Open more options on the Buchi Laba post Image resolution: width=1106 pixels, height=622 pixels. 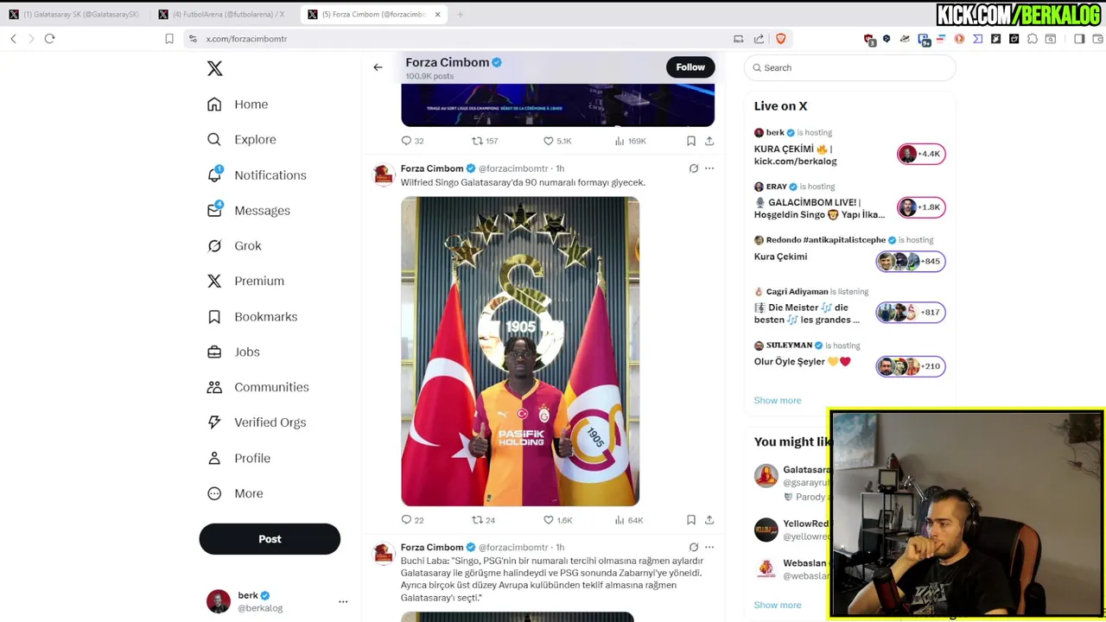click(x=709, y=547)
